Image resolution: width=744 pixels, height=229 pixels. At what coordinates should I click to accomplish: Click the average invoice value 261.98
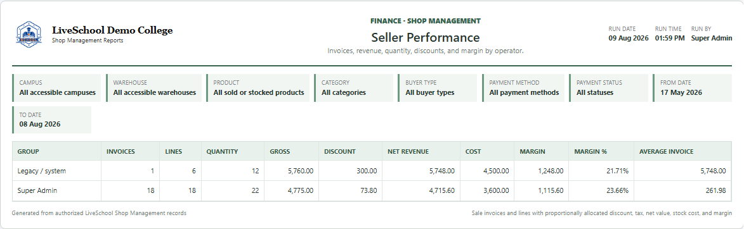[716, 190]
